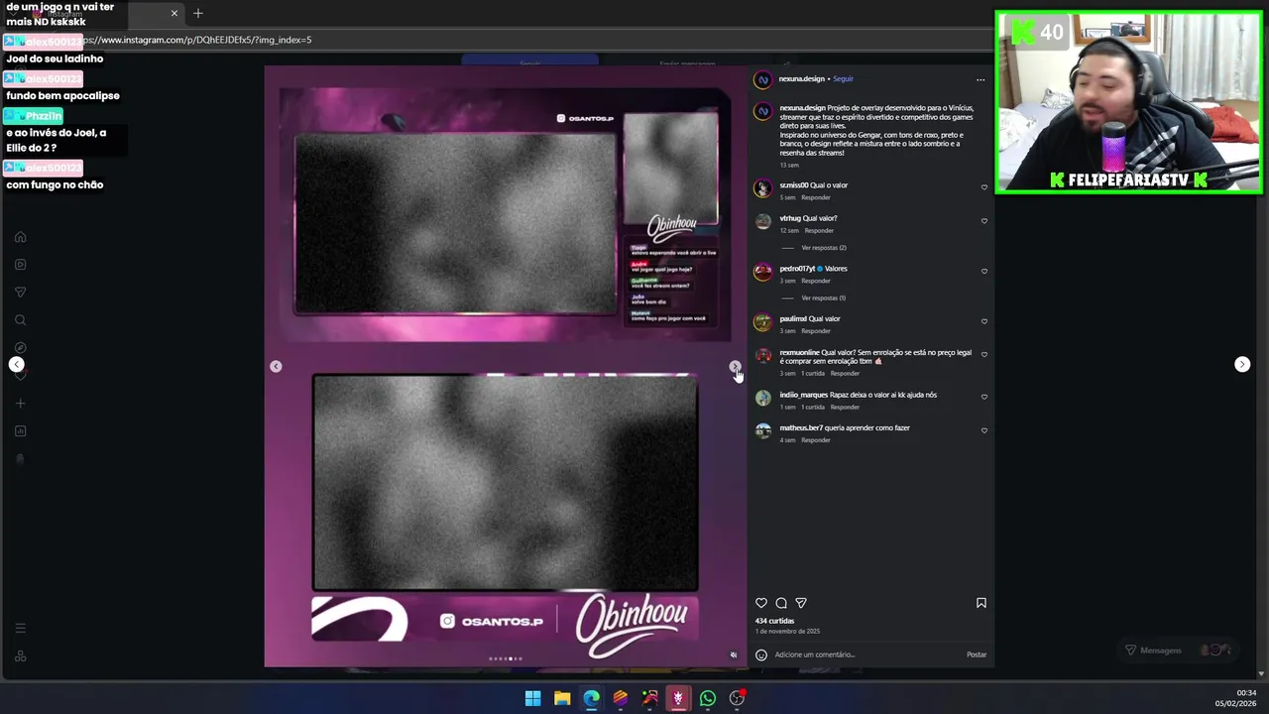Like pedro017yt's comment
1269x714 pixels.
point(984,271)
